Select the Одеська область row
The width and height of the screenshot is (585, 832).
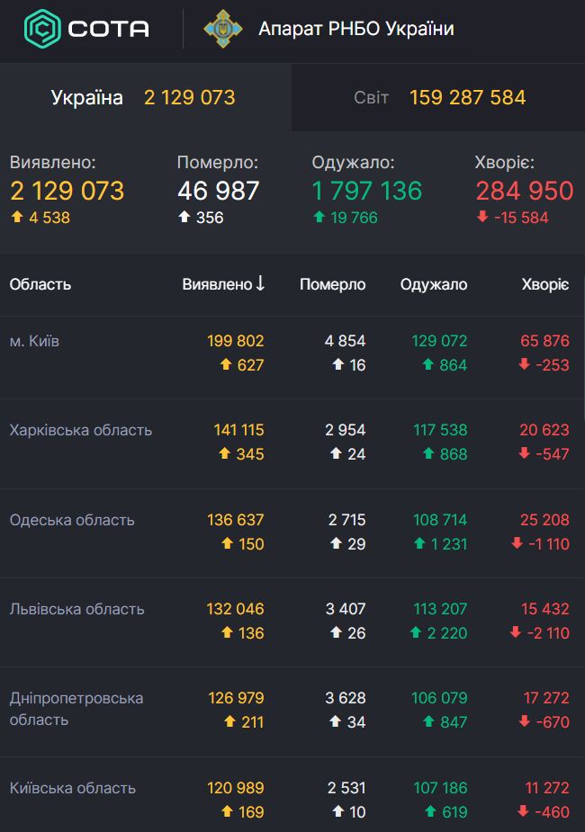(72, 520)
